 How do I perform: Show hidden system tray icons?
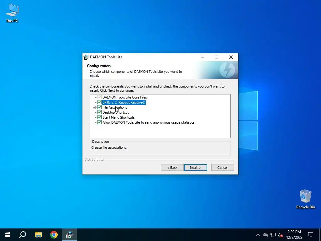click(258, 235)
